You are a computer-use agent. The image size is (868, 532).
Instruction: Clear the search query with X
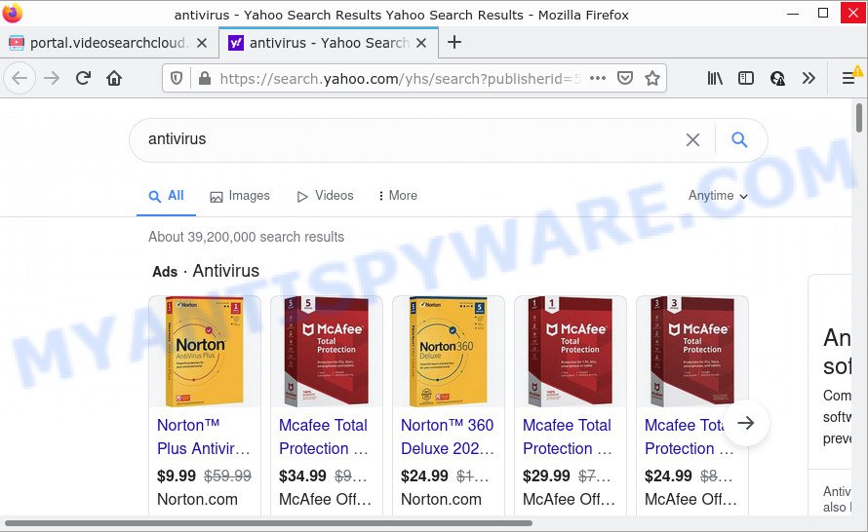click(692, 139)
